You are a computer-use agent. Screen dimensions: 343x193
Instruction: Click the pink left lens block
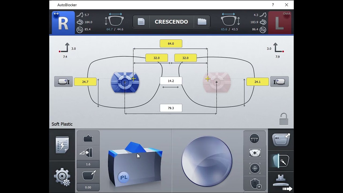(x=217, y=82)
